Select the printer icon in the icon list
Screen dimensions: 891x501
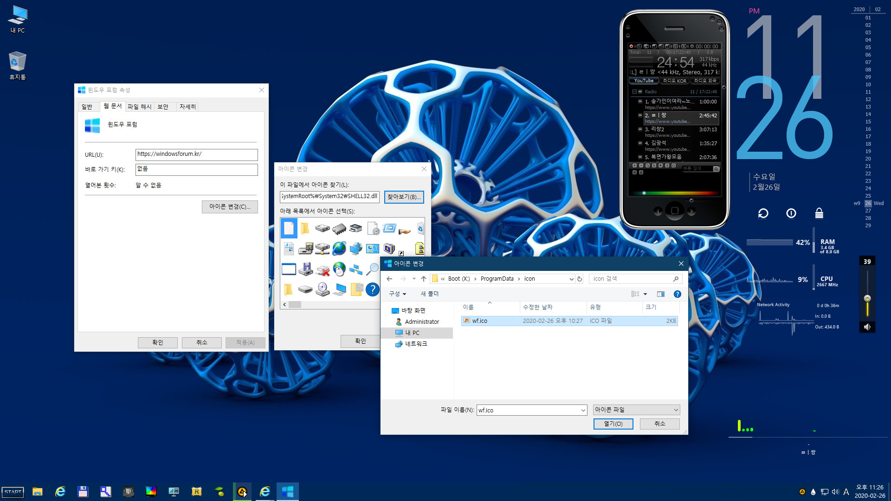[356, 228]
